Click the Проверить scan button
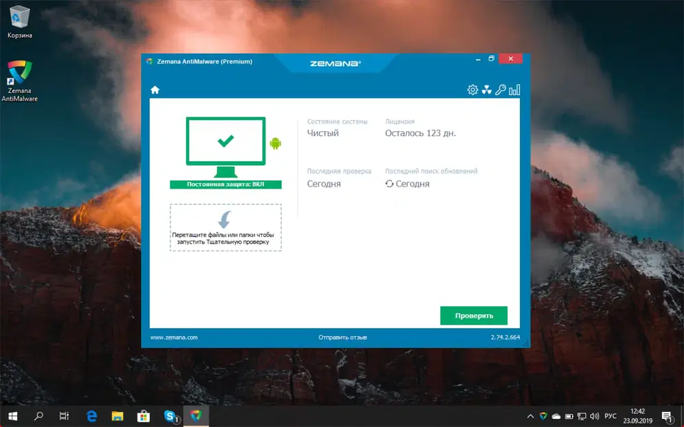This screenshot has width=684, height=427. pyautogui.click(x=473, y=316)
